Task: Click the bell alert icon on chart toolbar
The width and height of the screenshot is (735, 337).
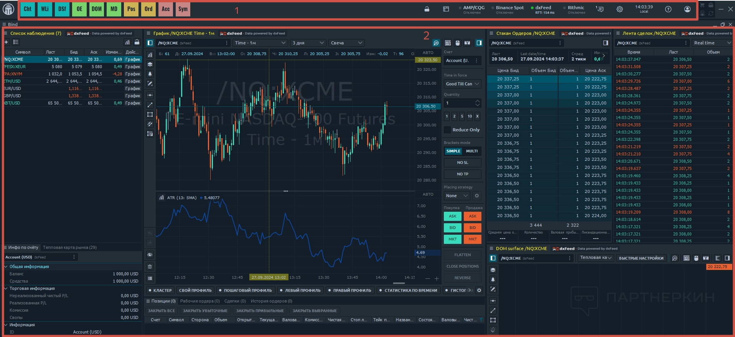Action: pos(150,74)
